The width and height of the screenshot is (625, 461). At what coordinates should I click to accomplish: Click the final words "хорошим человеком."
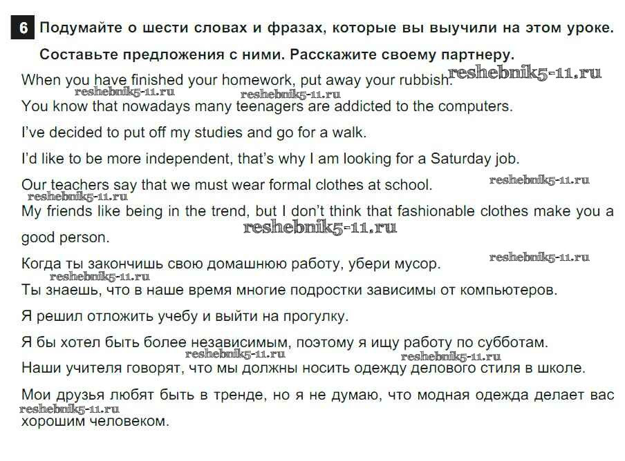tap(95, 421)
